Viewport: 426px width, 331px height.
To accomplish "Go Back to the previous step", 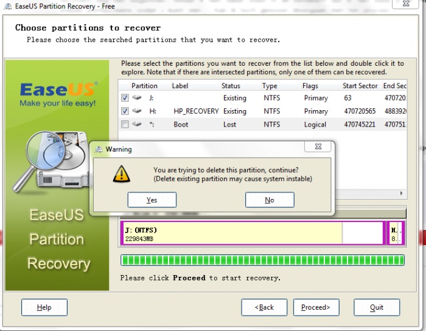I will (x=264, y=307).
